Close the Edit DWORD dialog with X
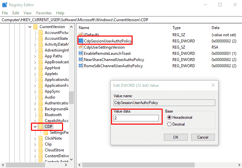 pyautogui.click(x=213, y=85)
